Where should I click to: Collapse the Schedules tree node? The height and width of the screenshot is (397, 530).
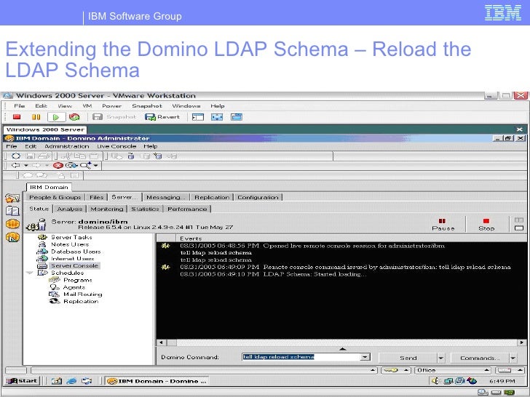point(30,273)
